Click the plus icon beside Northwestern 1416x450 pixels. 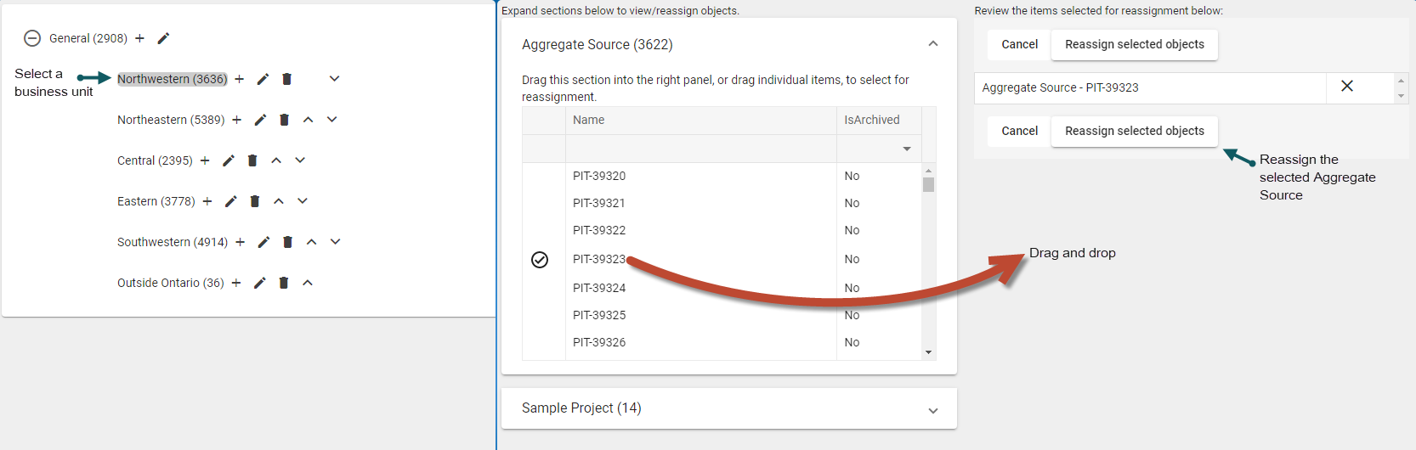click(240, 79)
